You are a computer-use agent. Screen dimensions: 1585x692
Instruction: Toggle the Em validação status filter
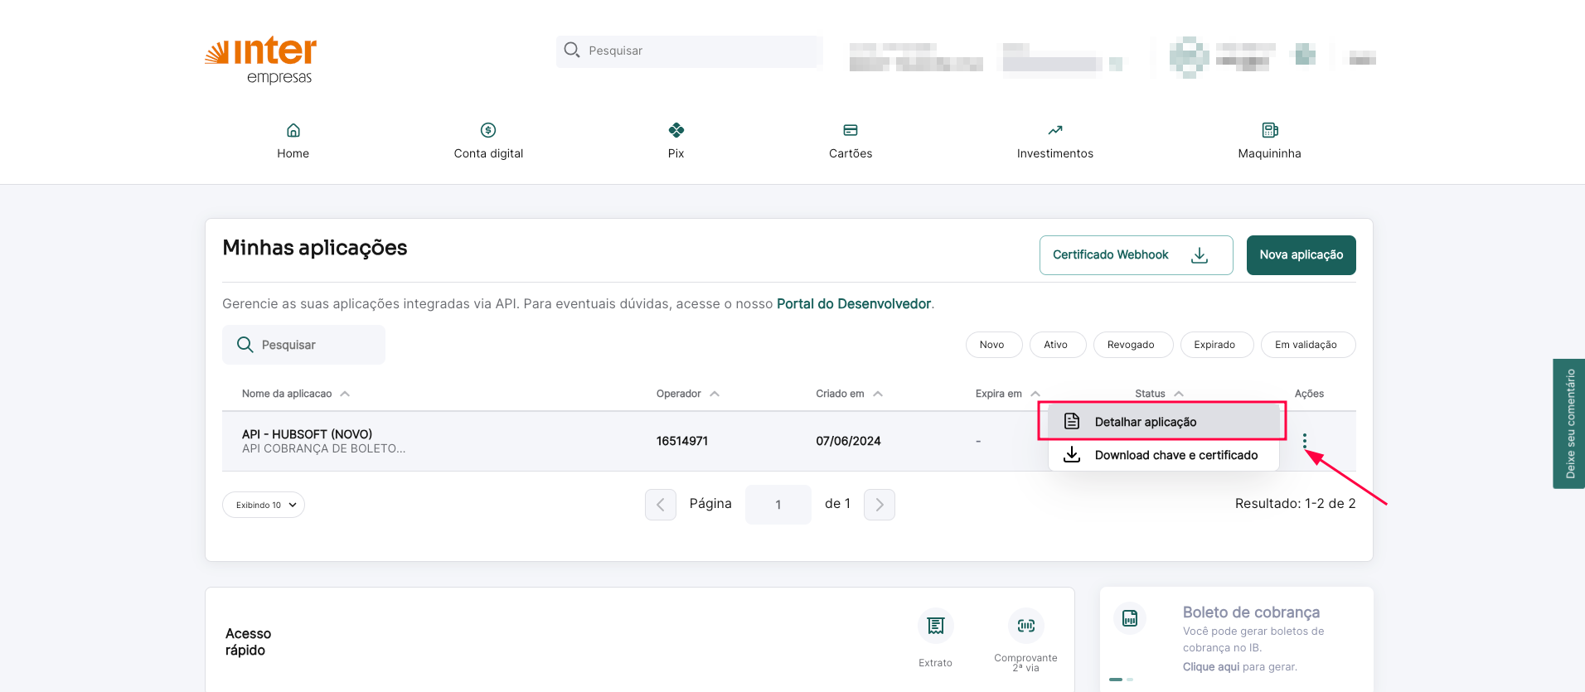1307,345
